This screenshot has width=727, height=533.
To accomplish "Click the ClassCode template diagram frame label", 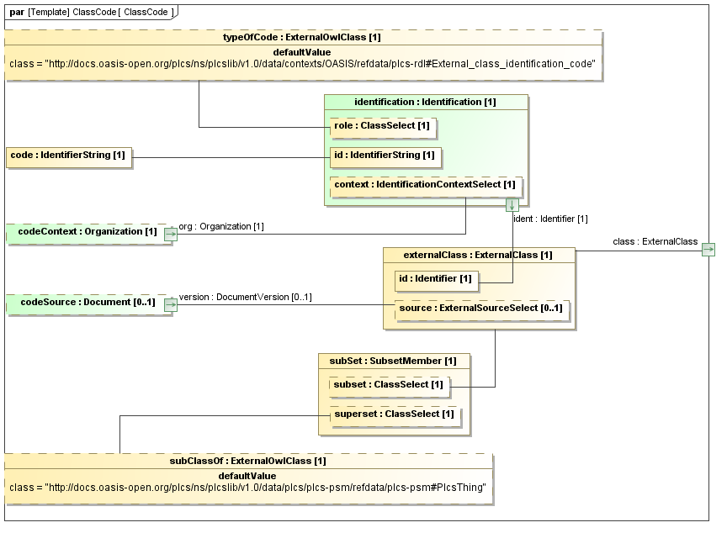I will [x=92, y=12].
